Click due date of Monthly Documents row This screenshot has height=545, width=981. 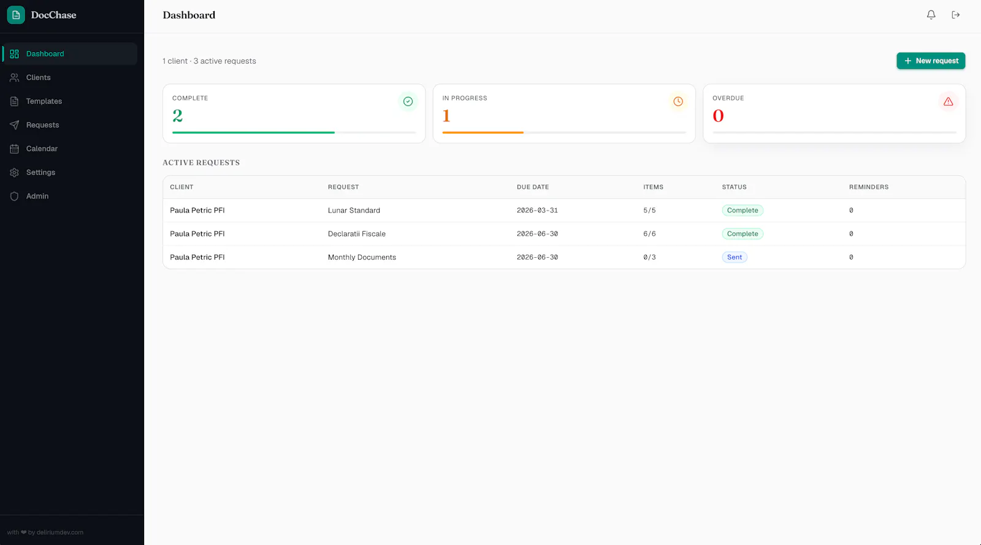click(x=537, y=257)
